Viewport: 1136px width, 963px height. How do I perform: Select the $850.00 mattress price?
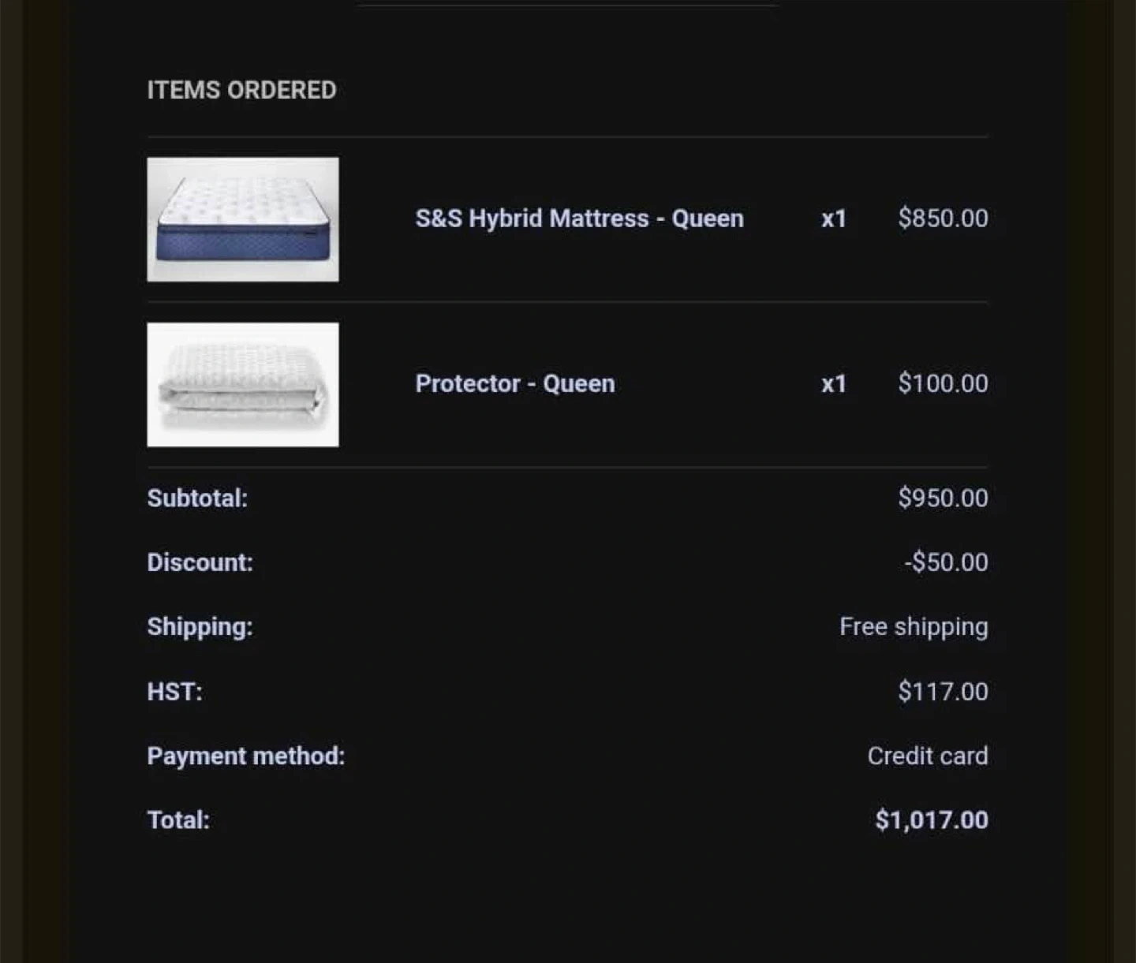943,218
